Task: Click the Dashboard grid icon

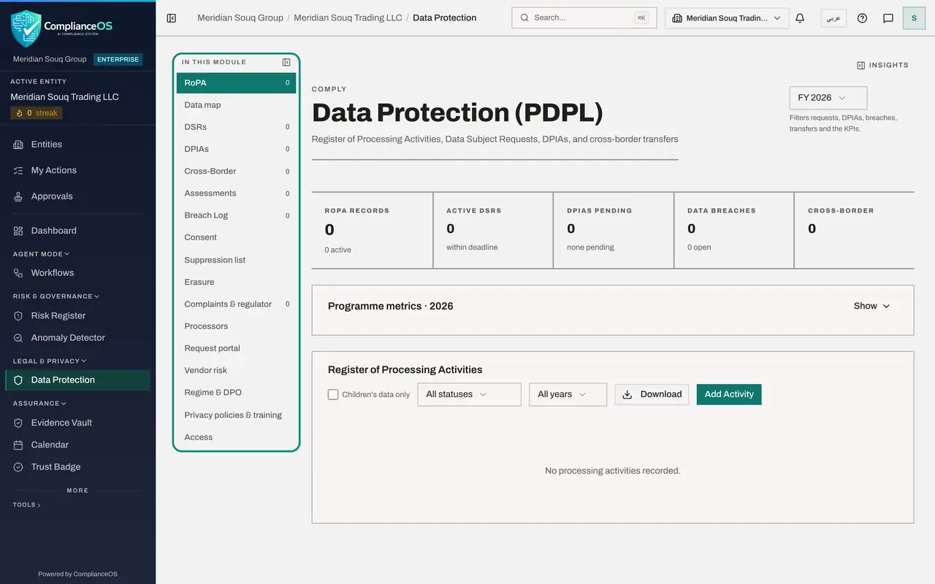Action: [18, 231]
